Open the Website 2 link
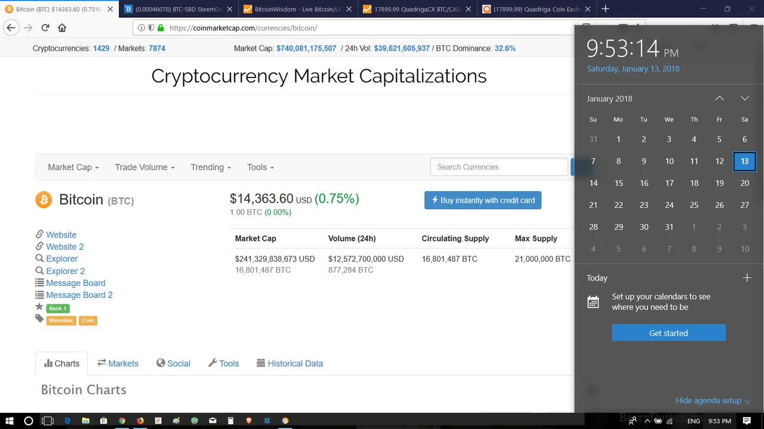 click(64, 247)
